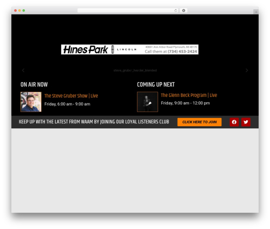Click the Facebook icon button
Image resolution: width=270 pixels, height=229 pixels.
[x=234, y=122]
